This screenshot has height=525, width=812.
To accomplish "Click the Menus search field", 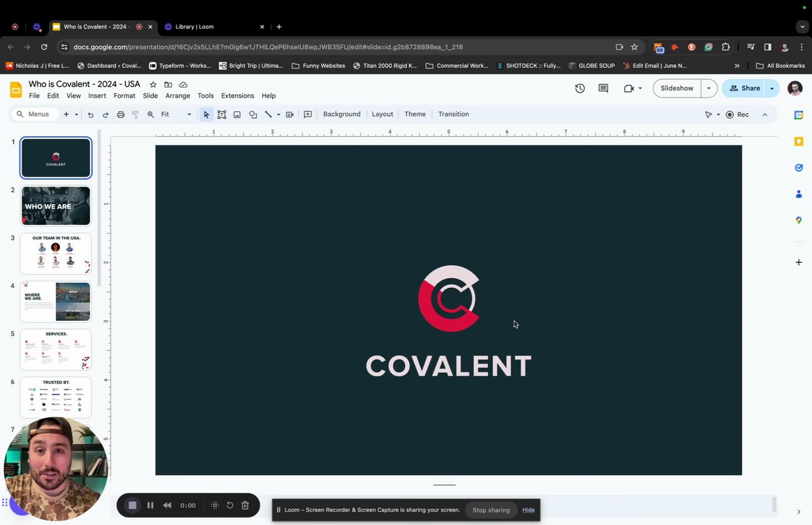I will point(34,115).
